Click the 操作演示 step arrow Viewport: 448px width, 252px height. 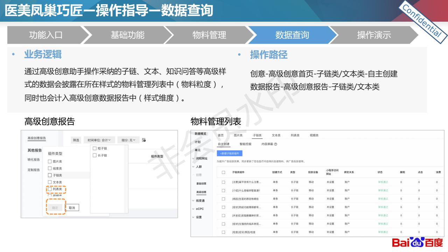(374, 35)
